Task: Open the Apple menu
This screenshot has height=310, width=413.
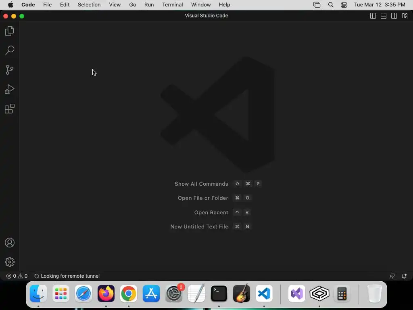Action: pos(10,5)
